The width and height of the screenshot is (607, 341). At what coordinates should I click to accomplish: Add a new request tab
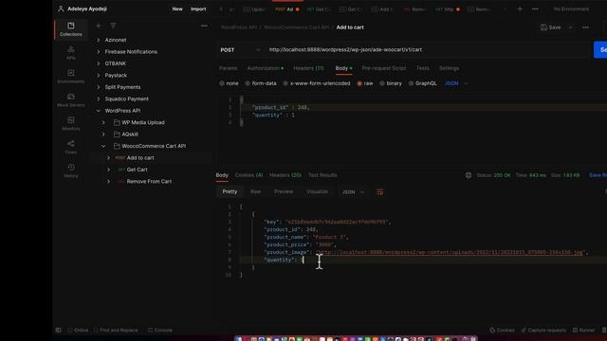click(x=520, y=9)
